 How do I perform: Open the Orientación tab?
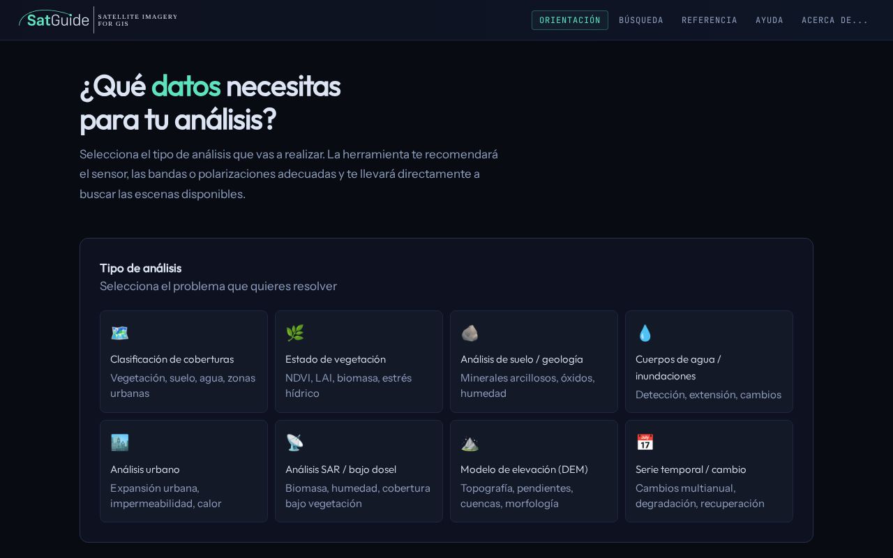570,20
